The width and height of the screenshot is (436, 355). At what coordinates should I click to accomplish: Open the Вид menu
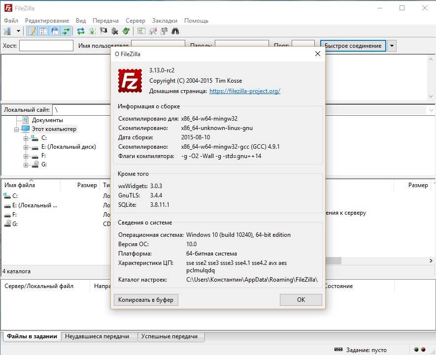coord(81,21)
